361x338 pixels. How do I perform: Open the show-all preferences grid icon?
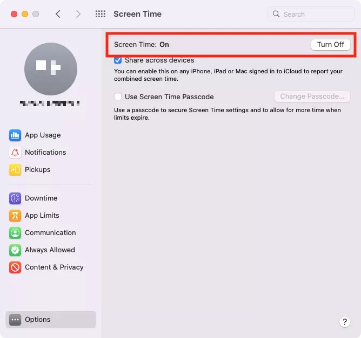point(100,14)
